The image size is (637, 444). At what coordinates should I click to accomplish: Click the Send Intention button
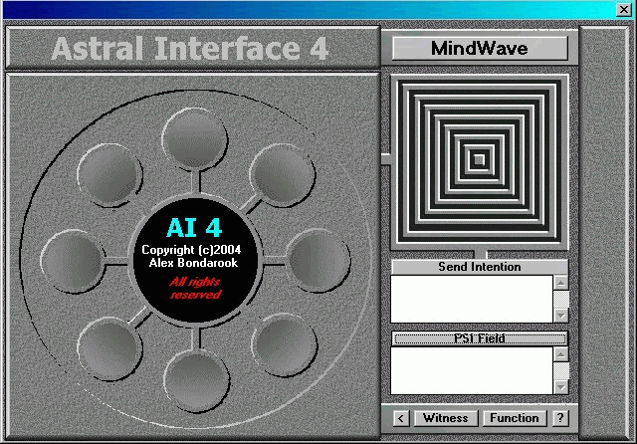click(x=480, y=267)
